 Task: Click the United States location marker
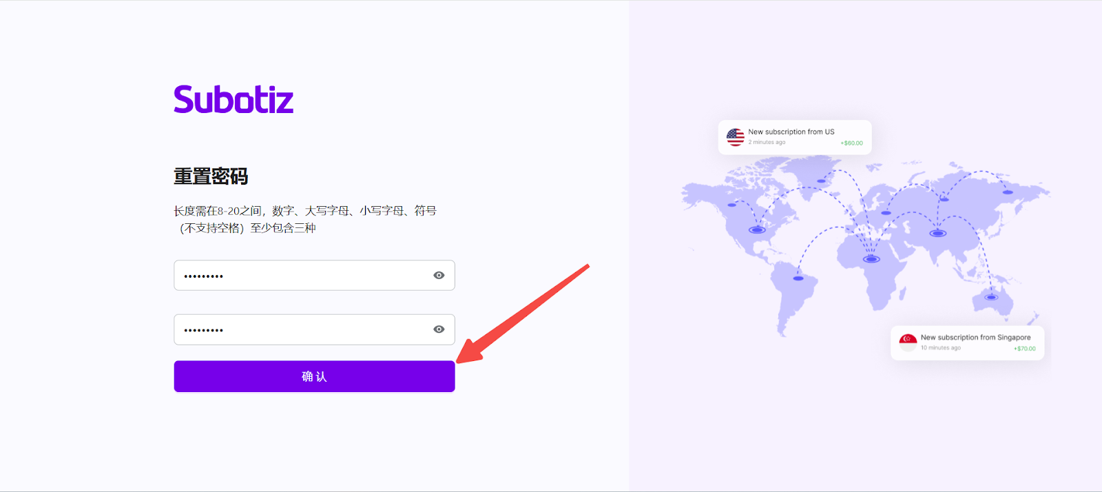click(757, 230)
